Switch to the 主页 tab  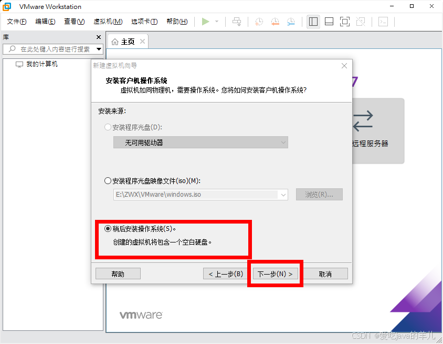click(x=128, y=42)
